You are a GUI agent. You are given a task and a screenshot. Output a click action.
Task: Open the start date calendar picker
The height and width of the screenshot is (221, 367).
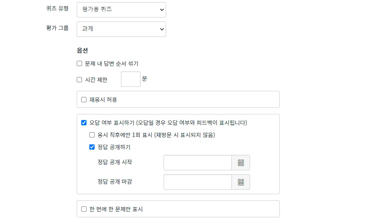(x=241, y=163)
